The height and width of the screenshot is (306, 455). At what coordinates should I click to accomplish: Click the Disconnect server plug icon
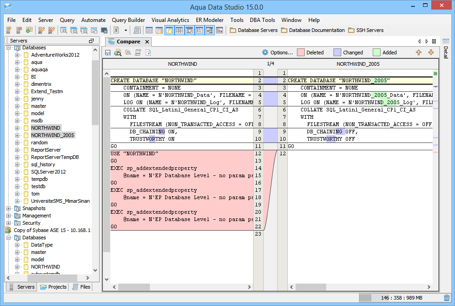coord(51,30)
